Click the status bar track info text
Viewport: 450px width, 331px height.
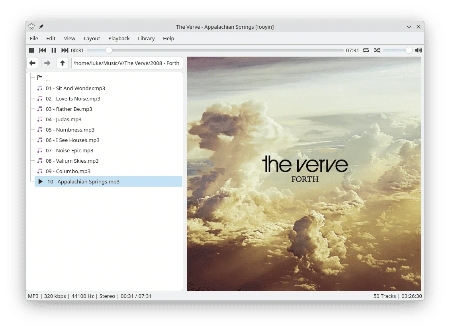90,296
